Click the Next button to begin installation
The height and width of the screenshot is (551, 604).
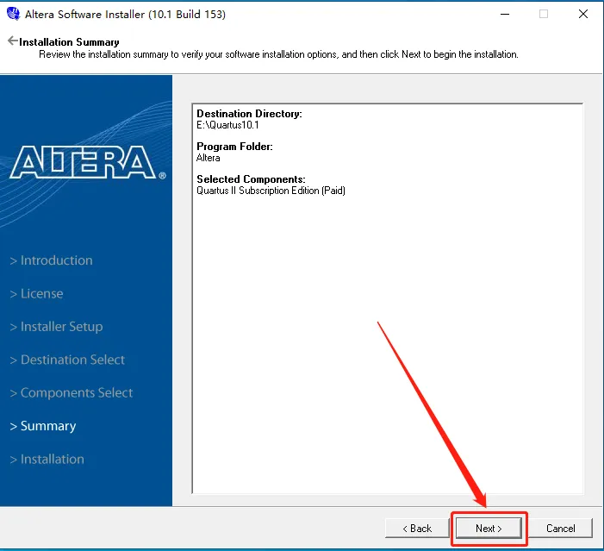click(489, 529)
